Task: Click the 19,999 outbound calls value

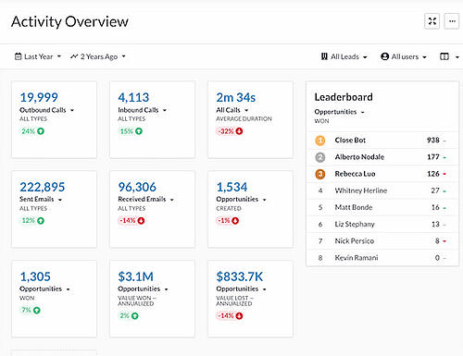Action: click(39, 97)
